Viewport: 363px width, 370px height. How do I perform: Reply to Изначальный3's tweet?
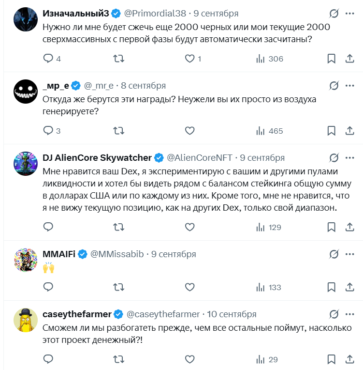pyautogui.click(x=48, y=59)
